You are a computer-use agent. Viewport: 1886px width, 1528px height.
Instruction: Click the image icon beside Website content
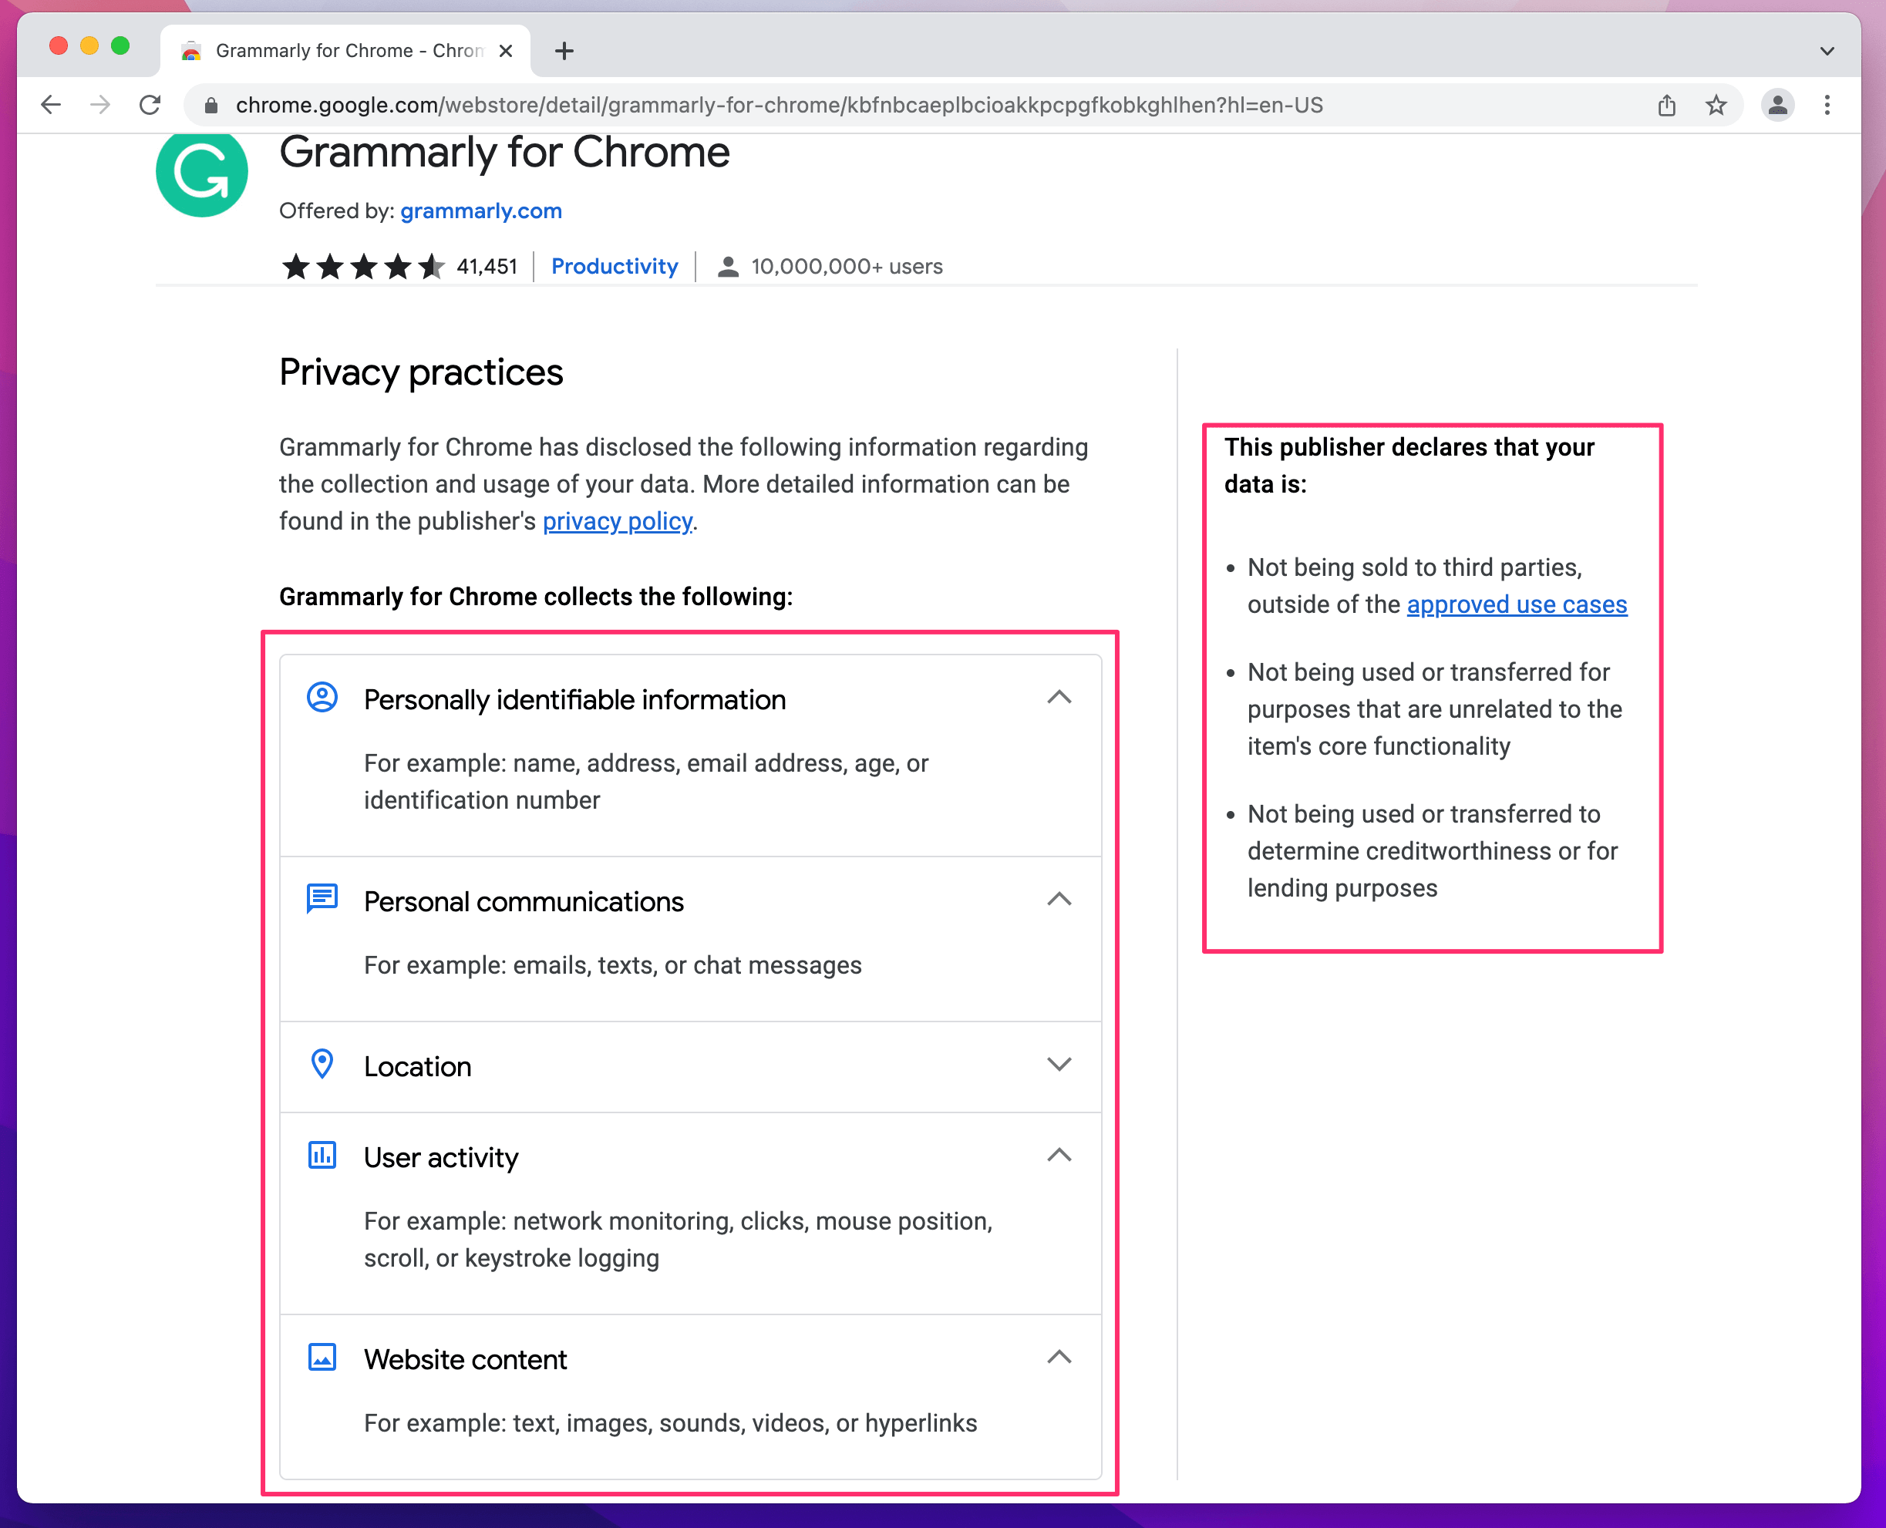(322, 1358)
